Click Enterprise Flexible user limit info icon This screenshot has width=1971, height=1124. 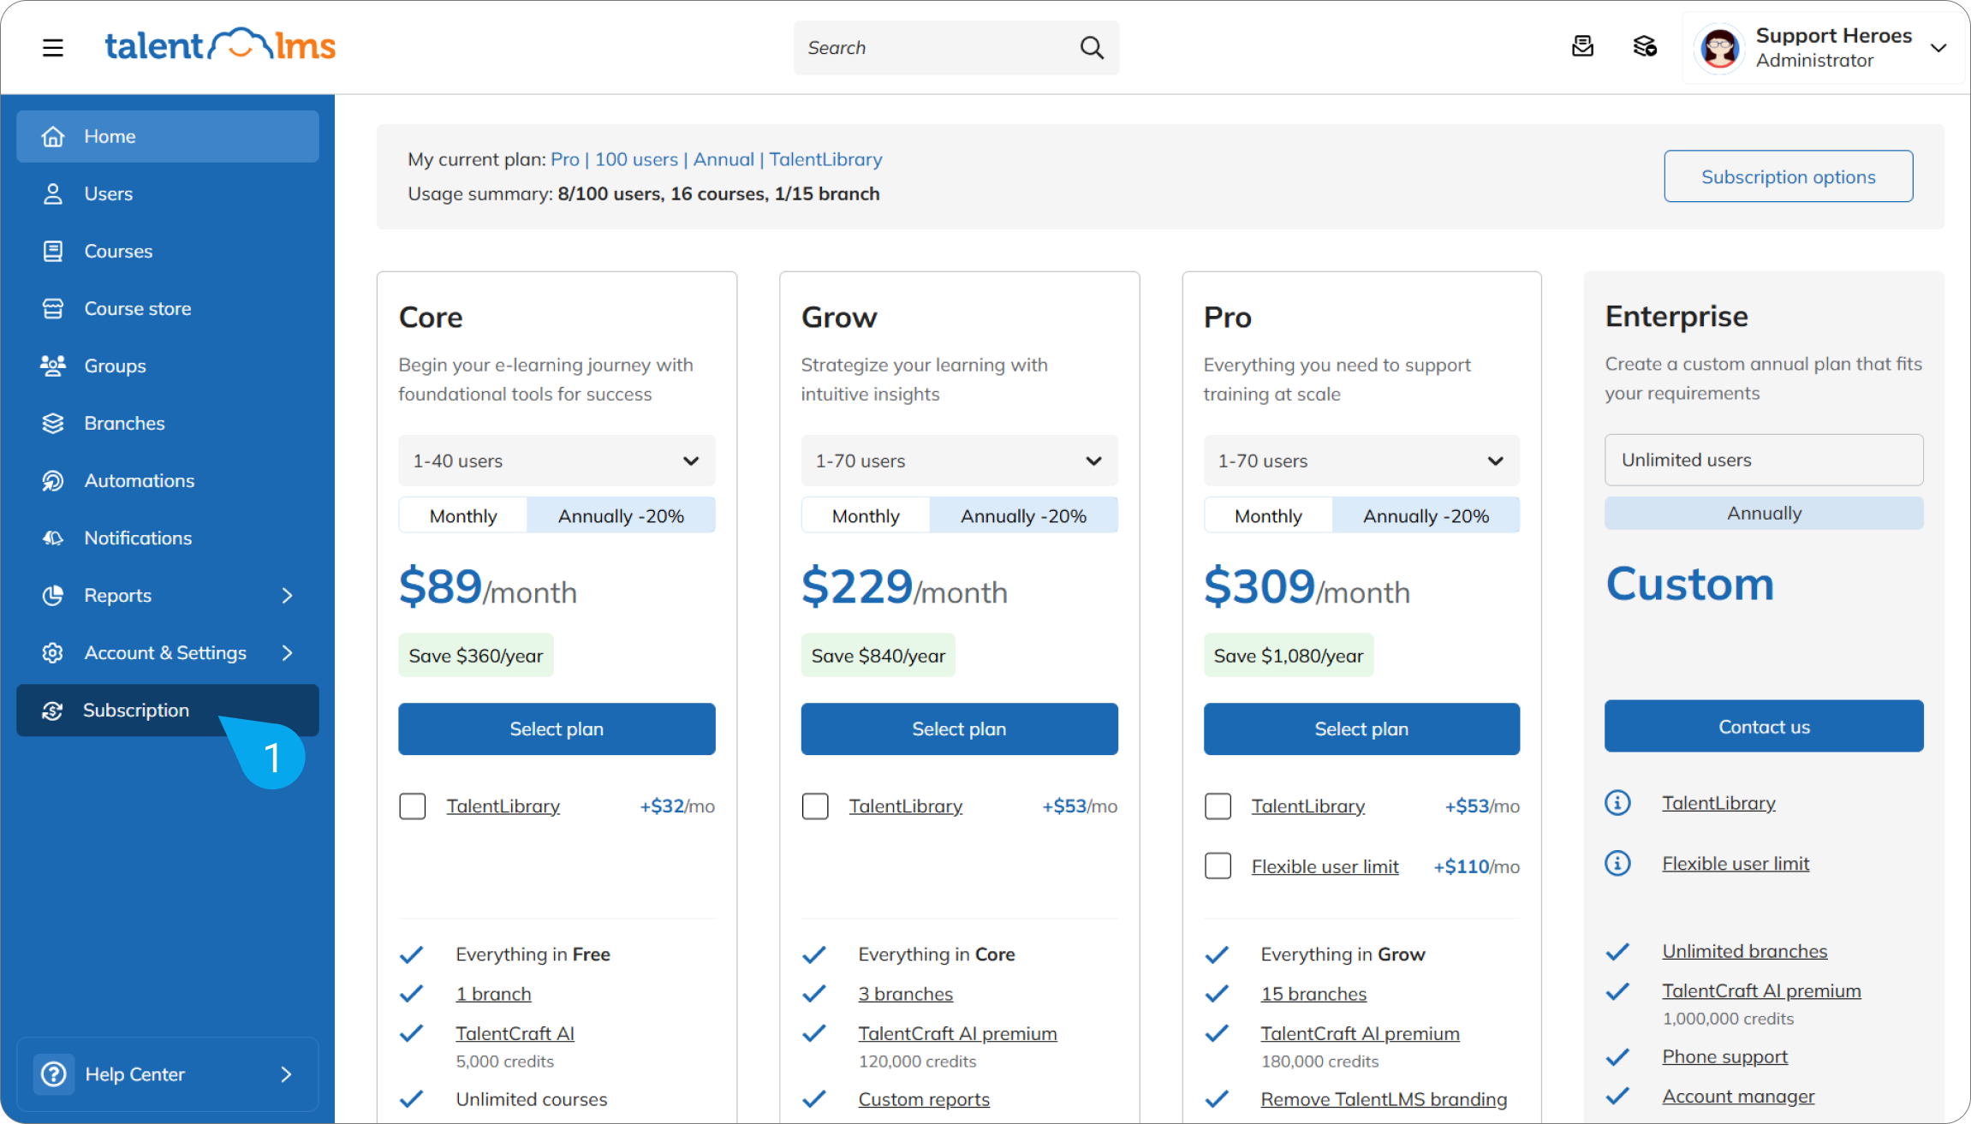pyautogui.click(x=1617, y=863)
